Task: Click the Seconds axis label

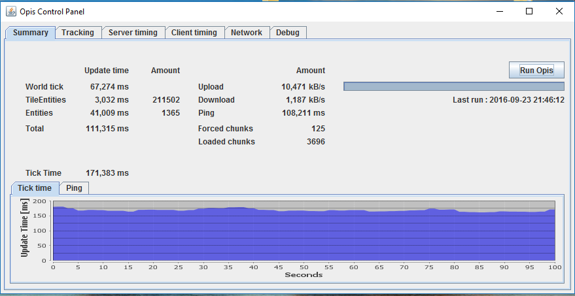Action: pyautogui.click(x=304, y=274)
